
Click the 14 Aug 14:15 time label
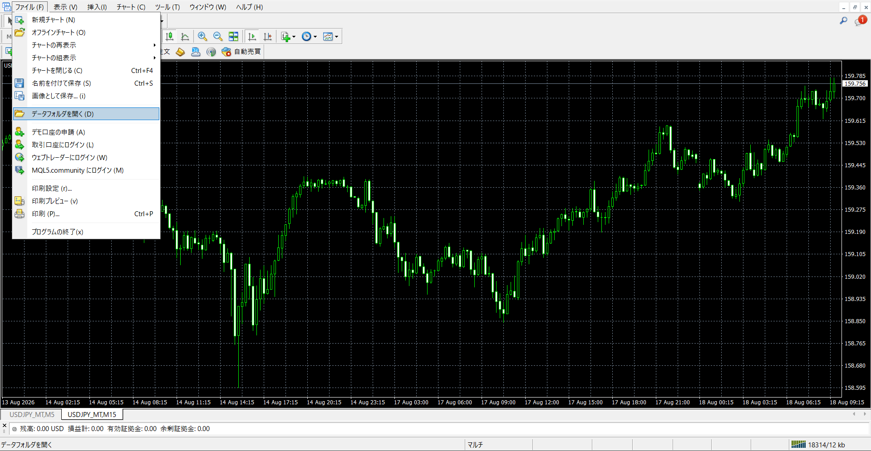click(237, 402)
